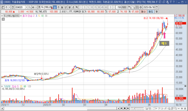This screenshot has width=188, height=111.
Task: Click the speaker sound icon
Action: 33,7
